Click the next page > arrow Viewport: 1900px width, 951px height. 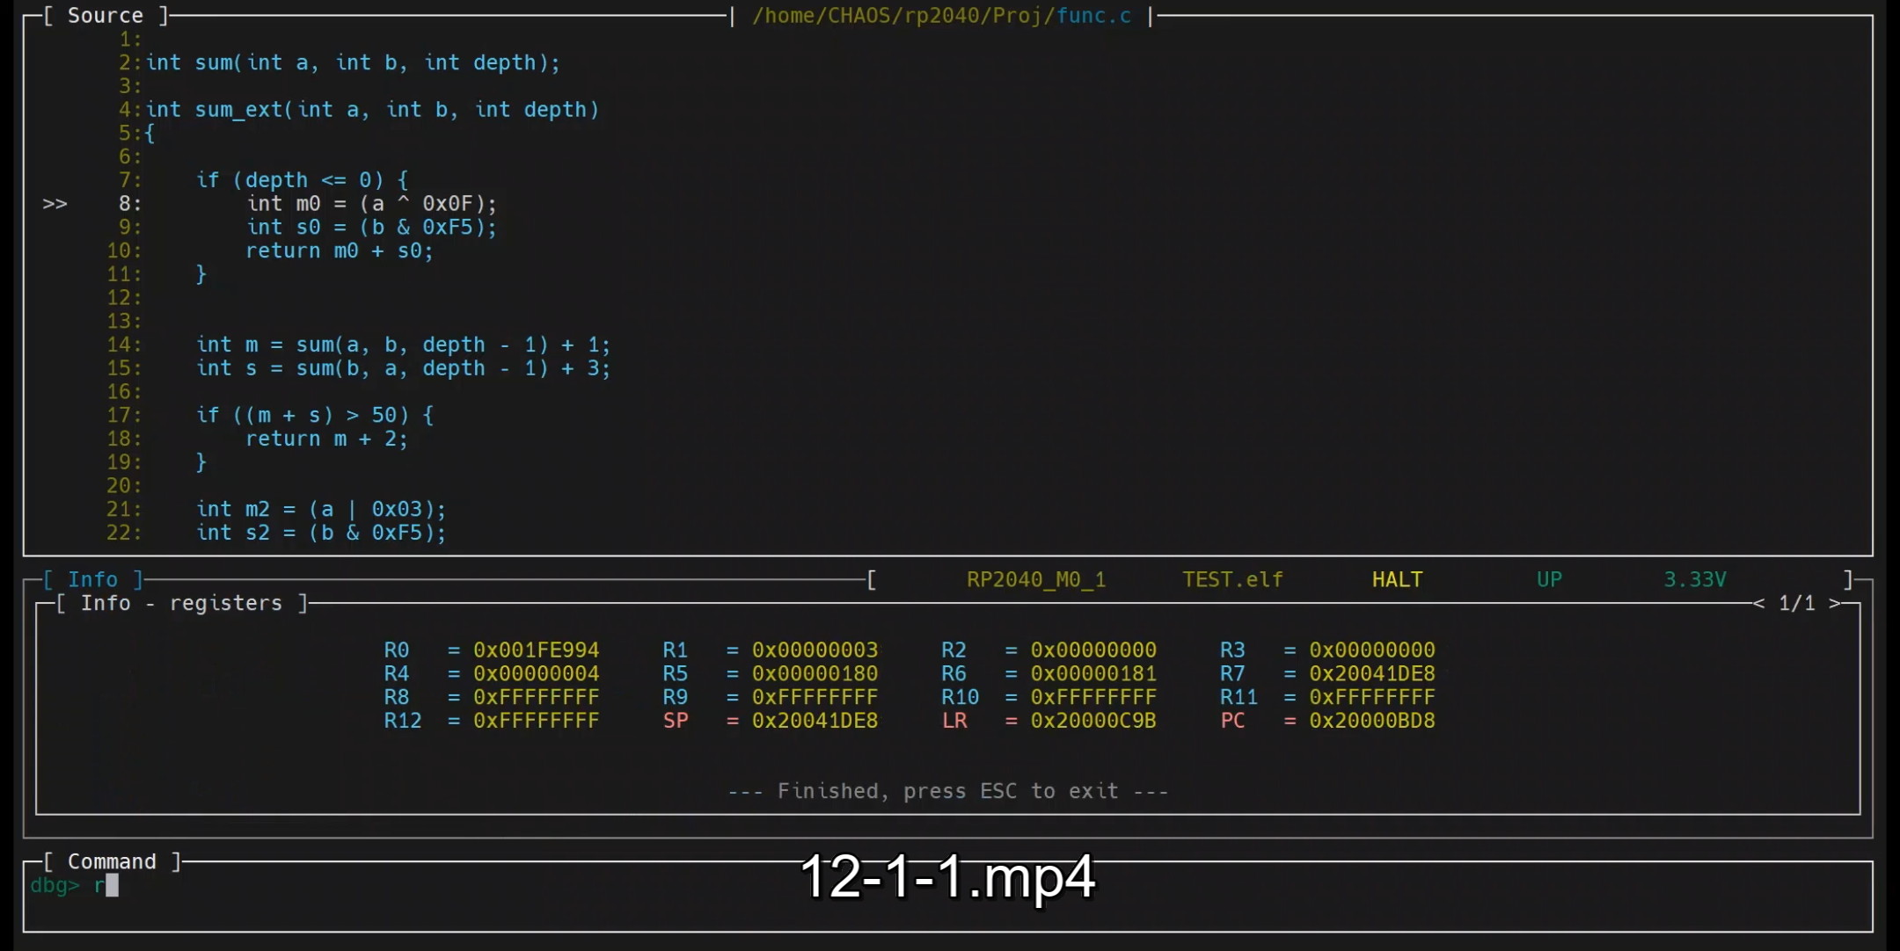tap(1835, 604)
